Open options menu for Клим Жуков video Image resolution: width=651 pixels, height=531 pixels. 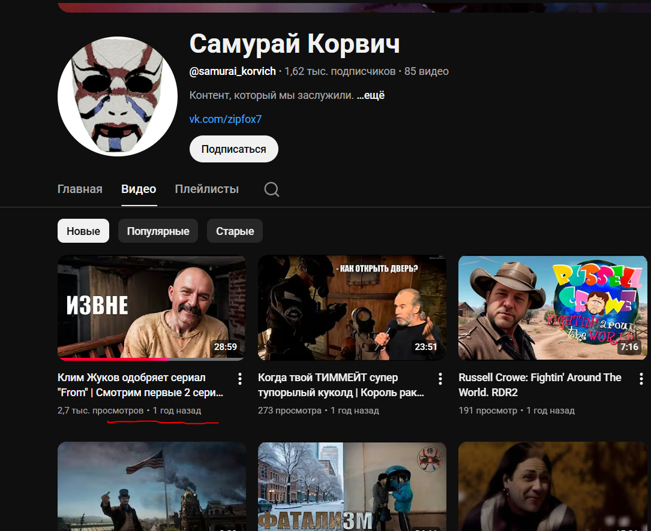(239, 378)
